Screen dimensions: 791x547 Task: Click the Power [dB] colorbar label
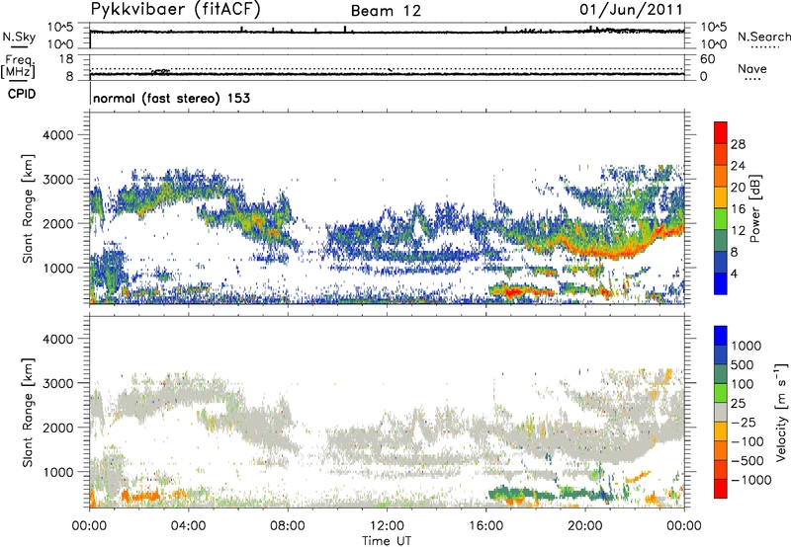click(x=754, y=208)
